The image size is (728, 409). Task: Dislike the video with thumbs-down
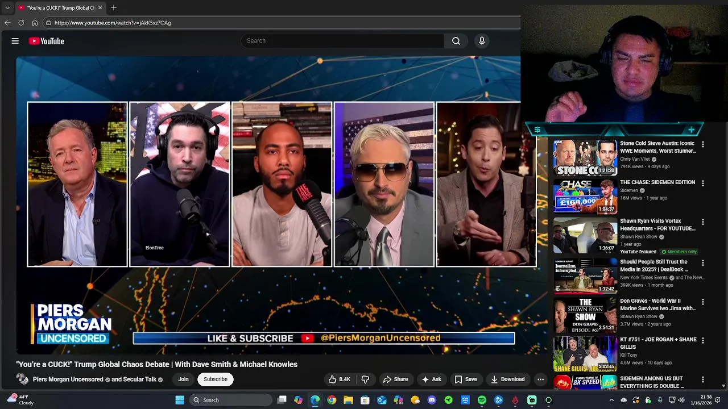click(x=366, y=379)
